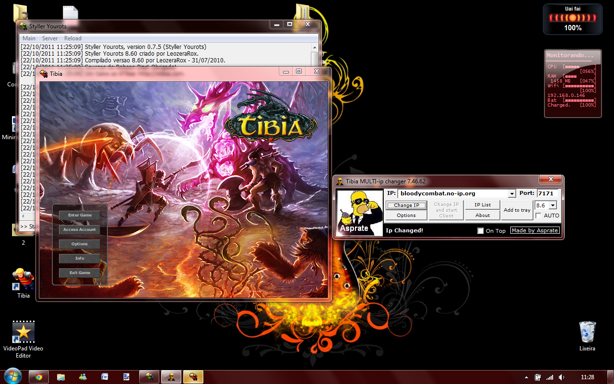Open the Server menu in Styller Yourots
This screenshot has width=614, height=384.
(x=50, y=38)
